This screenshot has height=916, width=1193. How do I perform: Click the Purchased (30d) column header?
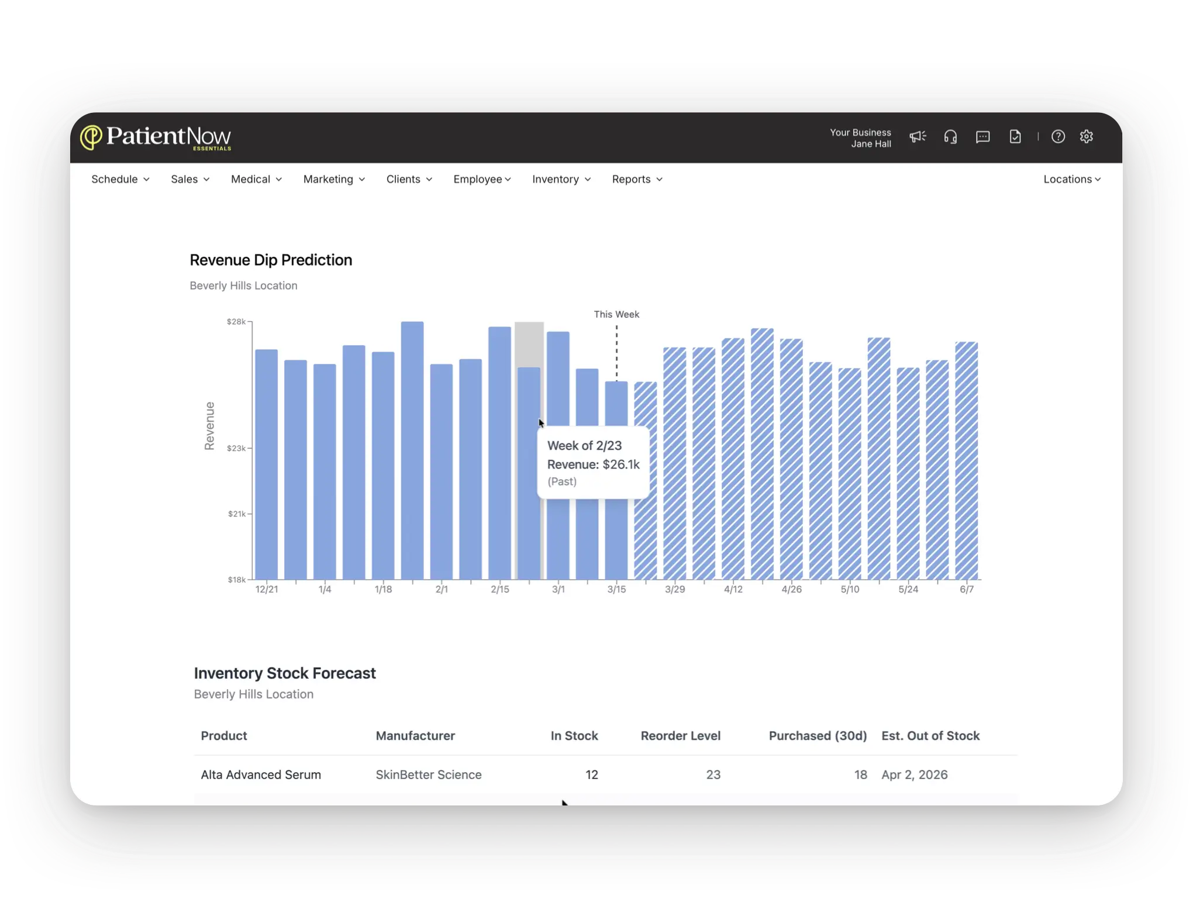click(x=818, y=736)
